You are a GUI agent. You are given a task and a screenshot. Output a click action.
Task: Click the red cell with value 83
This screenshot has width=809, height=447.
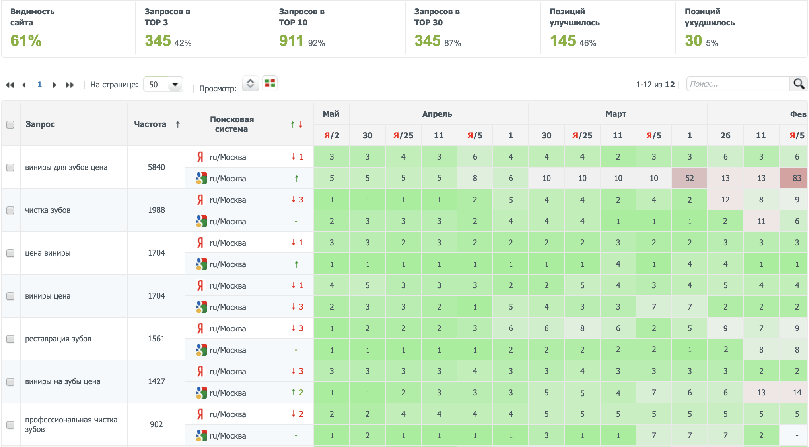(x=796, y=178)
